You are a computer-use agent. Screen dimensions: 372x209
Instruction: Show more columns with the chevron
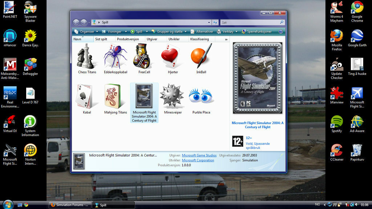point(226,39)
